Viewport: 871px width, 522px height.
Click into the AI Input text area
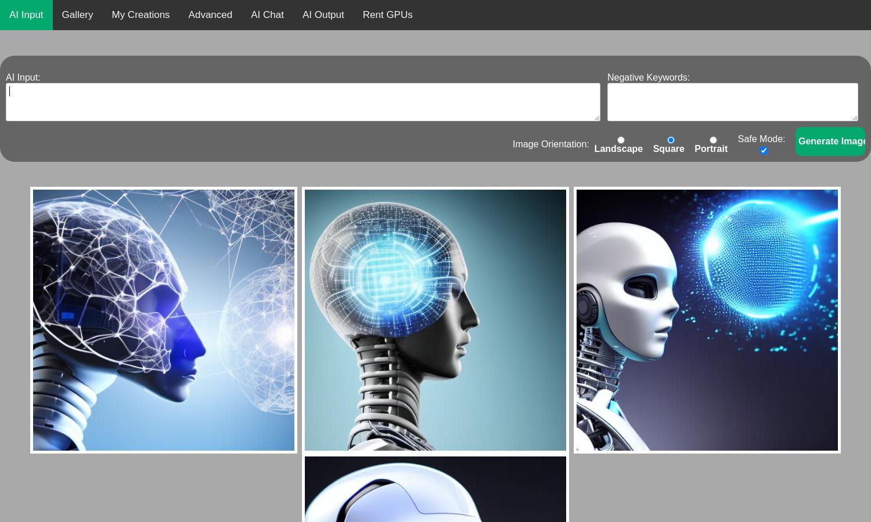pos(303,102)
